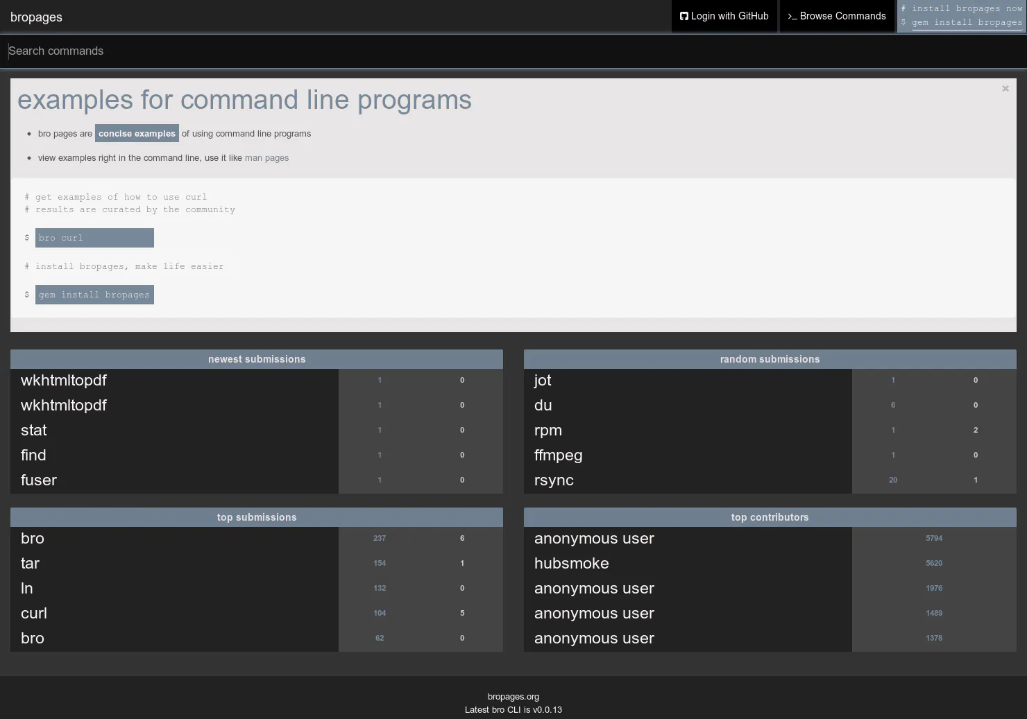Click the header gem install bropages command
The image size is (1027, 719).
coord(967,22)
